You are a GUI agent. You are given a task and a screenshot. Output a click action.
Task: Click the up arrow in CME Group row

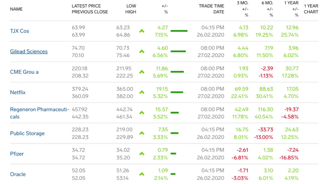point(142,72)
